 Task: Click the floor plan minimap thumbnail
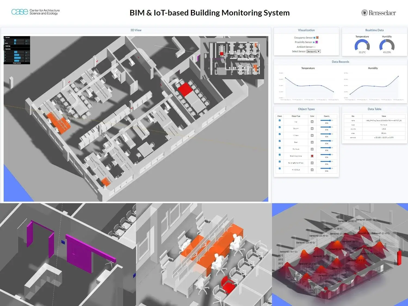(x=233, y=53)
